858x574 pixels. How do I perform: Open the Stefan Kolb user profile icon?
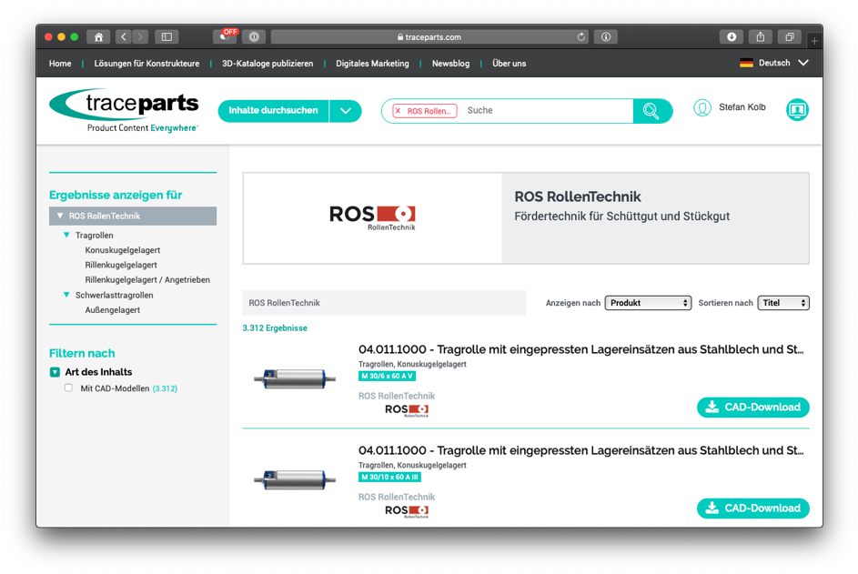coord(702,108)
